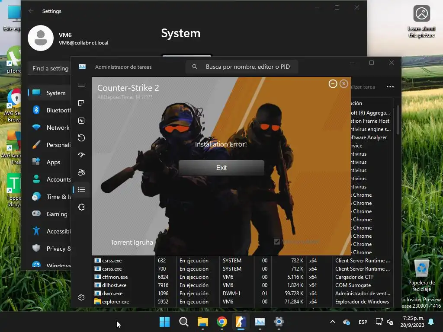Screen dimensions: 443x332
Task: Switch to the Settings gear taskbar icon
Action: [x=279, y=322]
